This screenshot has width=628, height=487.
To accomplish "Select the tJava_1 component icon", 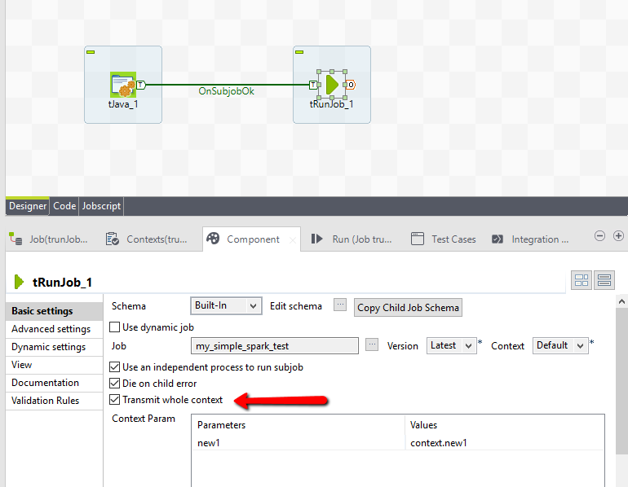I will coord(123,85).
